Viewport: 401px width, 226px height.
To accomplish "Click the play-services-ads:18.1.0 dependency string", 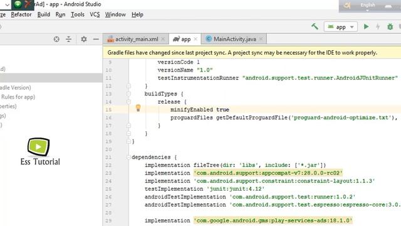I will tap(273, 220).
